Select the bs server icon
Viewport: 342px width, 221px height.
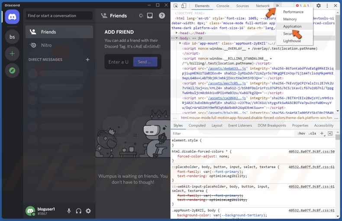coord(12,37)
